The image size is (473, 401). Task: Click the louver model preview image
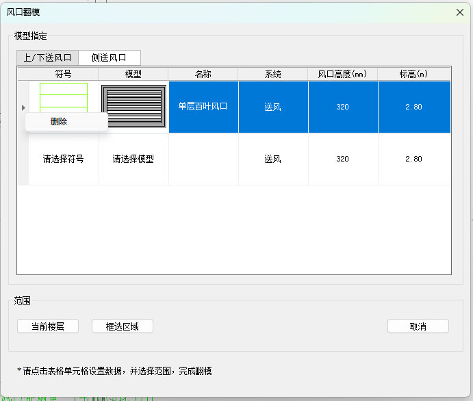(133, 106)
